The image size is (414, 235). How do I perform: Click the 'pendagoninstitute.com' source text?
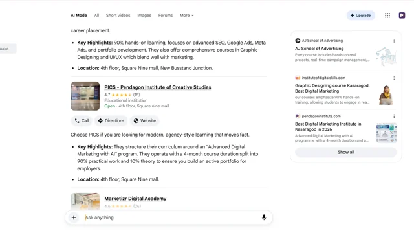point(321,116)
